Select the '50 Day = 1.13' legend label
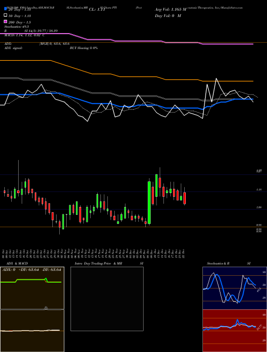The height and width of the screenshot is (352, 267). point(20,16)
